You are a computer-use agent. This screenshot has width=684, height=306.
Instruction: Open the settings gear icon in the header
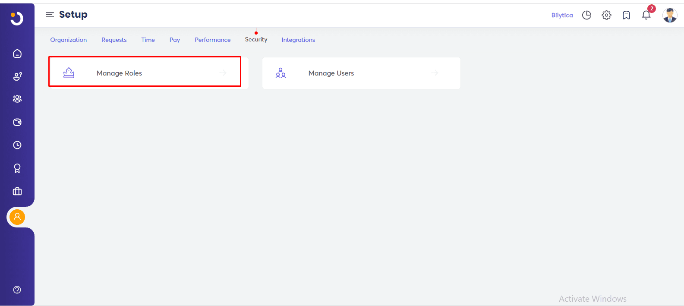click(x=606, y=15)
